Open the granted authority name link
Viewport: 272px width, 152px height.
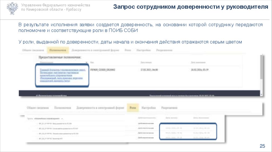click(x=62, y=75)
